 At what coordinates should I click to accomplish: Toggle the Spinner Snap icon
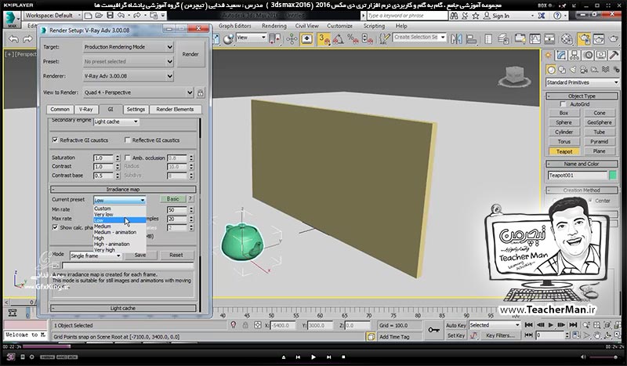[367, 39]
